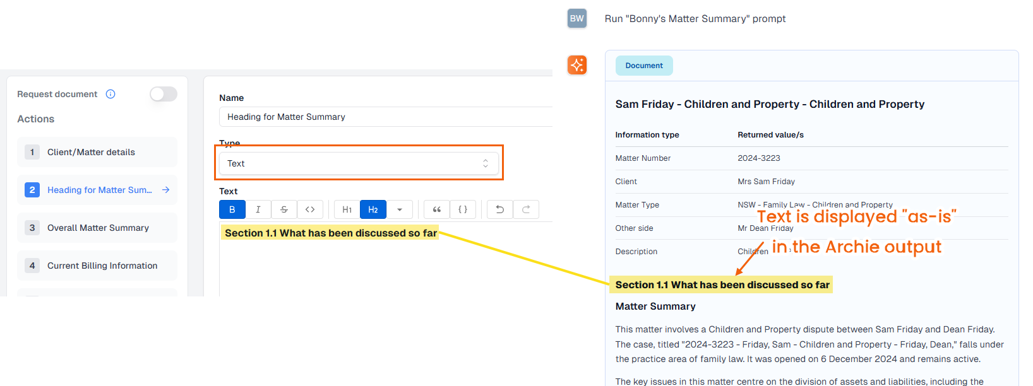
Task: Apply italic formatting to text
Action: point(258,209)
